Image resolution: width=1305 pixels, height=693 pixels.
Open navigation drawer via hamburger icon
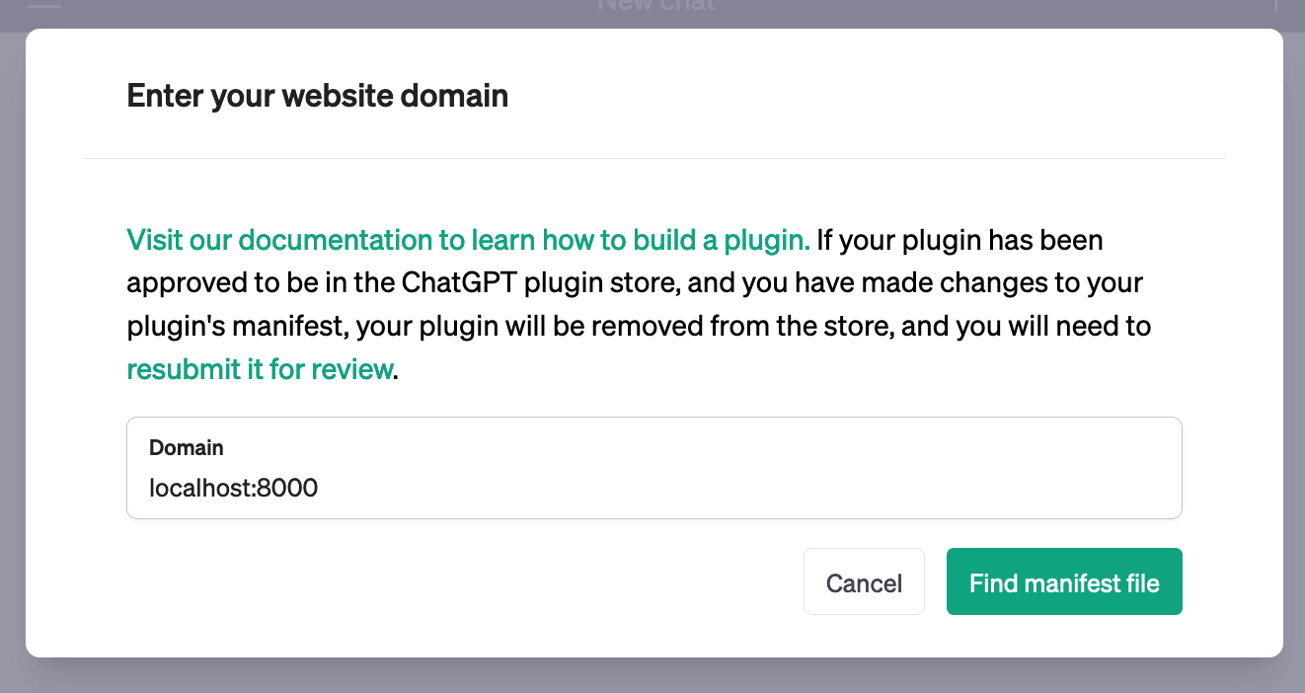46,7
